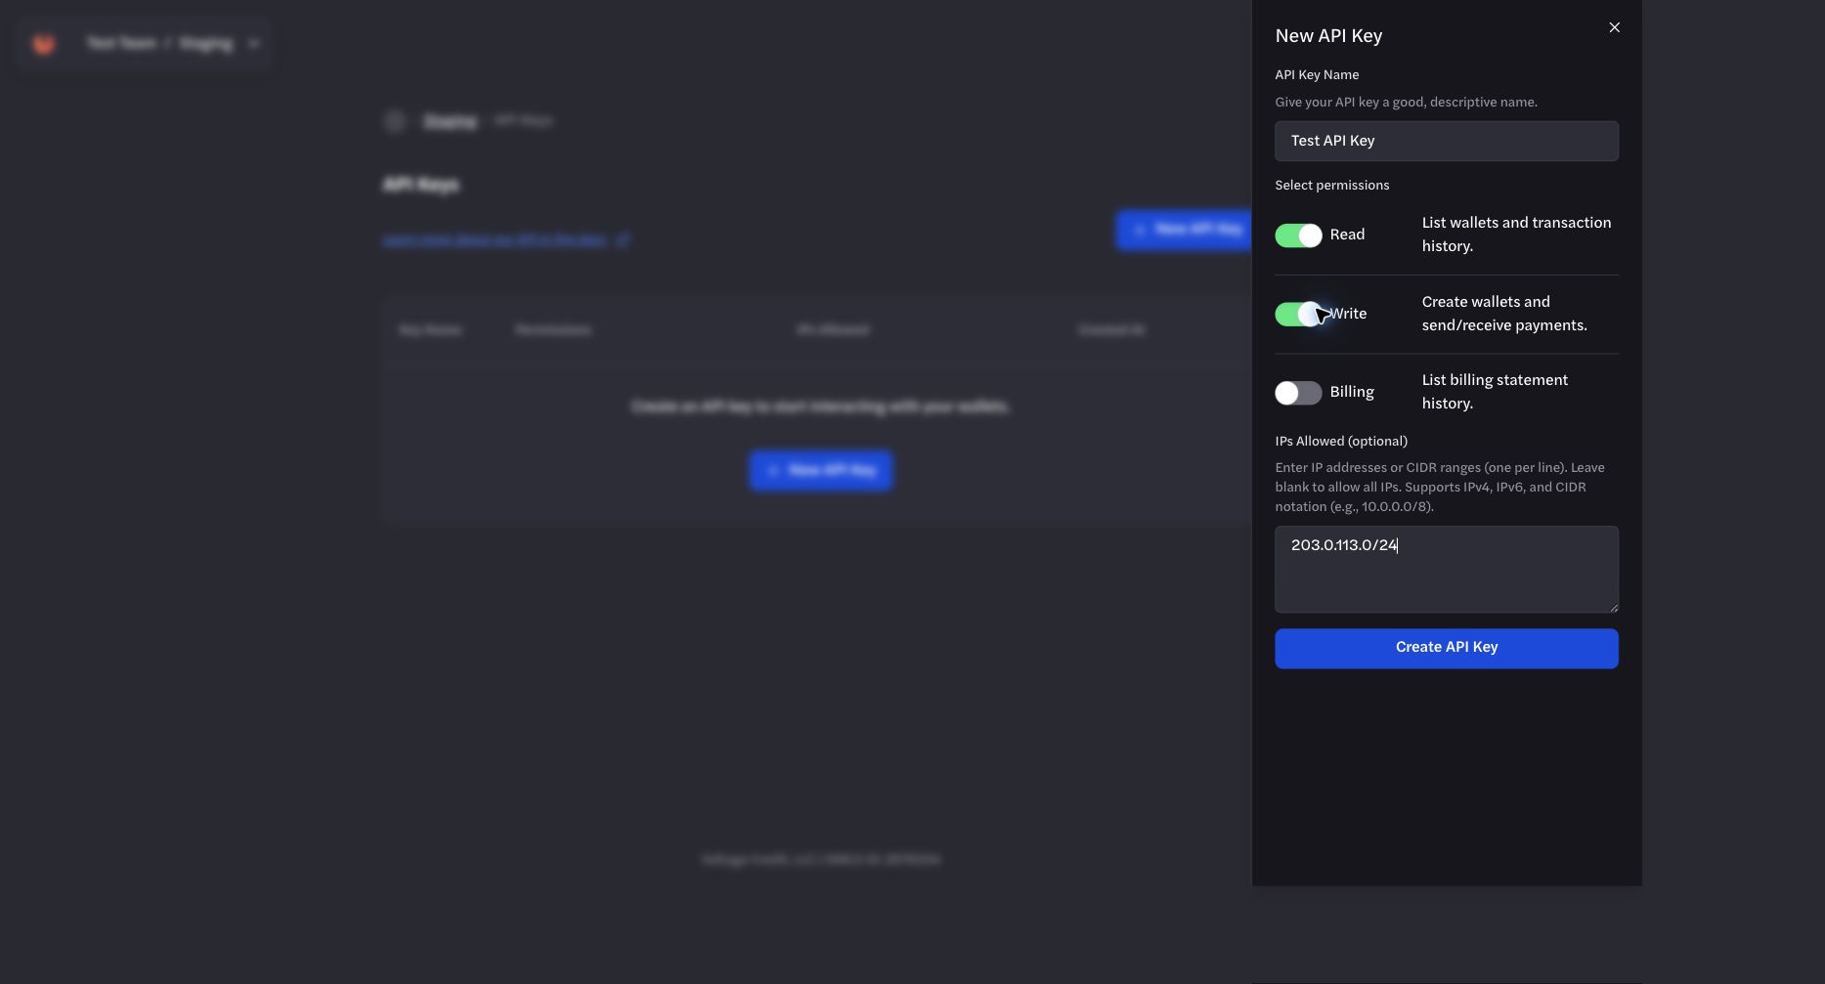Enable the Billing permission switch
The image size is (1825, 984).
1298,393
